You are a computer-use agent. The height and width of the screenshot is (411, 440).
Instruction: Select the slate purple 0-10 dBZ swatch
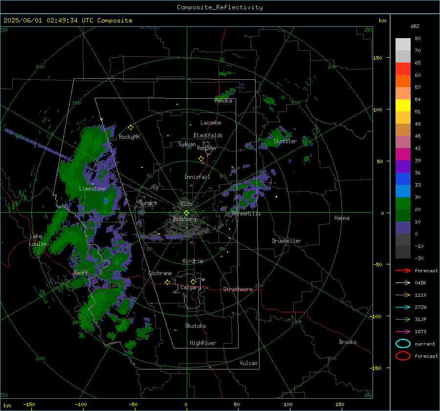[x=403, y=228]
